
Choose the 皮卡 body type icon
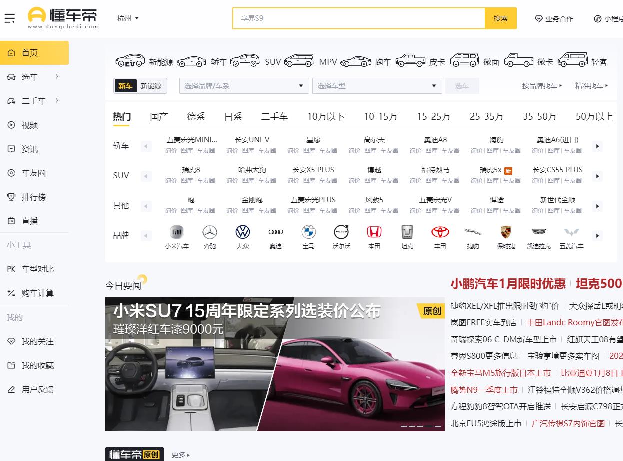pos(410,61)
